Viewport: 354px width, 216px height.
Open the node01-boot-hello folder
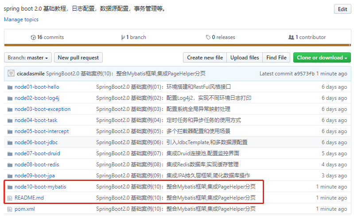click(x=37, y=87)
